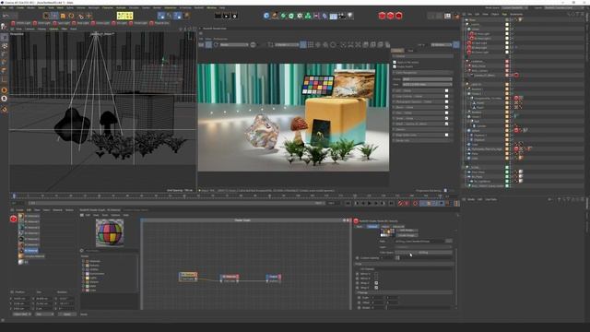Add a Redshift Infinite Light
Image resolution: width=590 pixels, height=332 pixels.
20,23
